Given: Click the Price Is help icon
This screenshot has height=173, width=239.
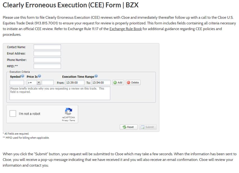Looking at the screenshot, I should pyautogui.click(x=39, y=76).
